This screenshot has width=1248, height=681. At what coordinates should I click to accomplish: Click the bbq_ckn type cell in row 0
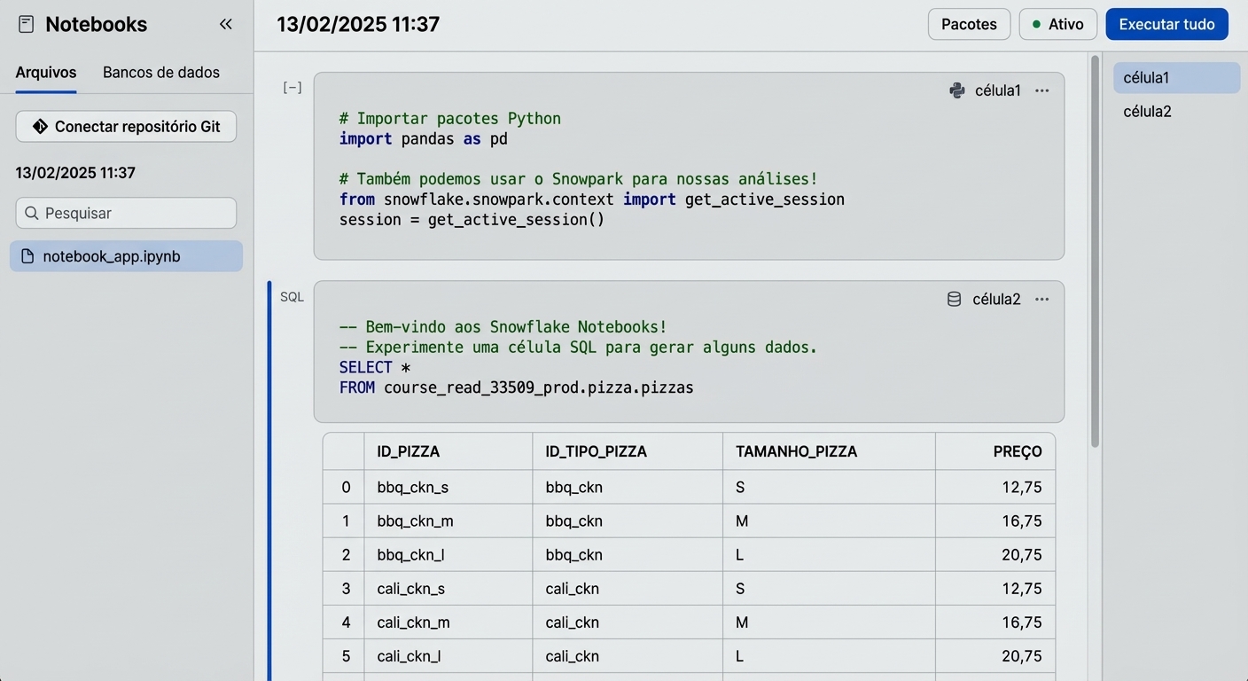628,487
